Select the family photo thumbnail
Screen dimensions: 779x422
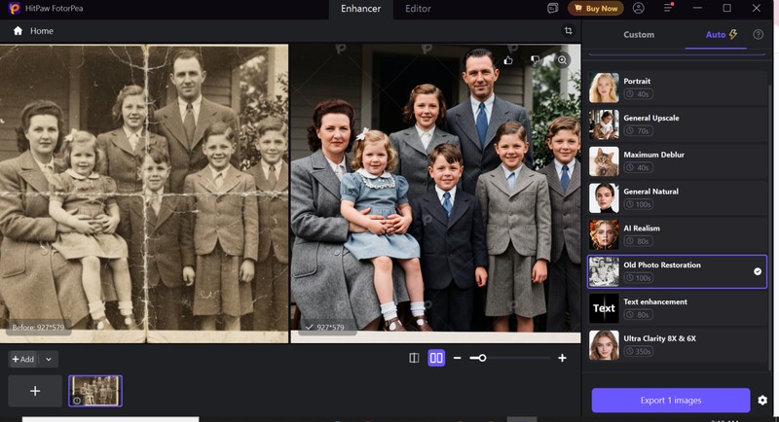pyautogui.click(x=95, y=391)
